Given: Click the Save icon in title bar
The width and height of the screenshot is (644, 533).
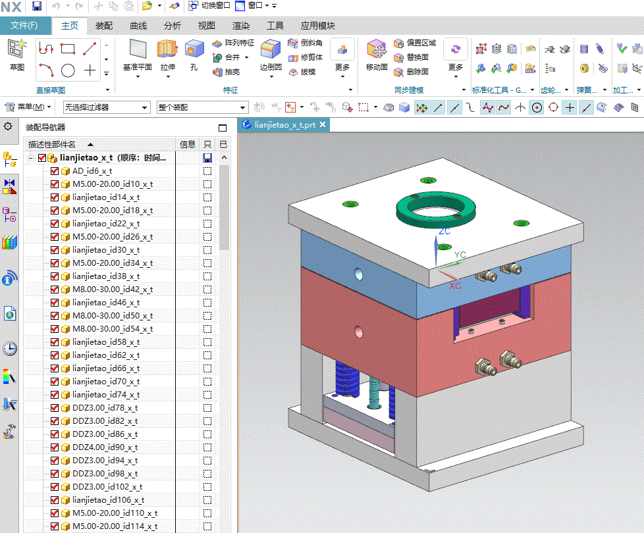Looking at the screenshot, I should point(37,6).
